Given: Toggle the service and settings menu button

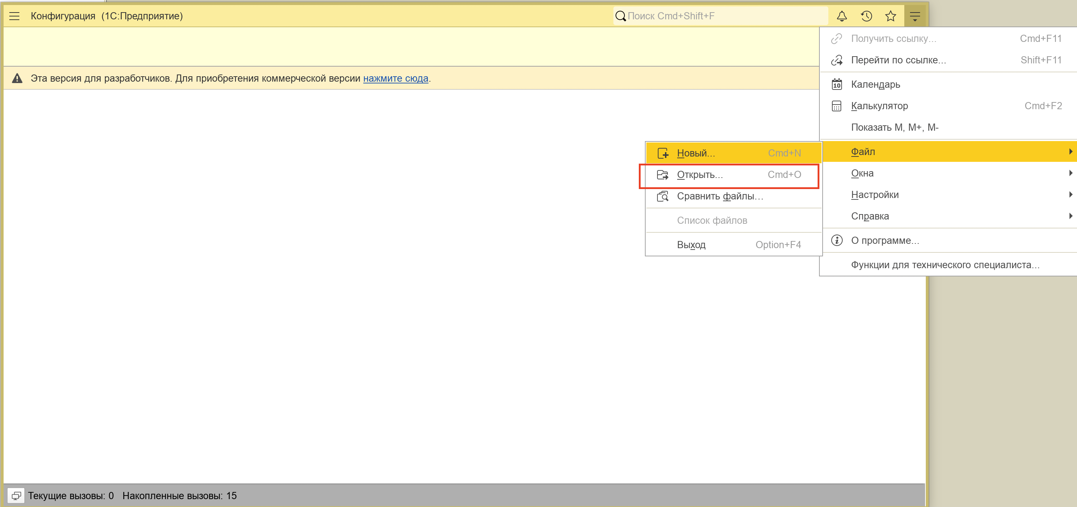Looking at the screenshot, I should pyautogui.click(x=915, y=16).
